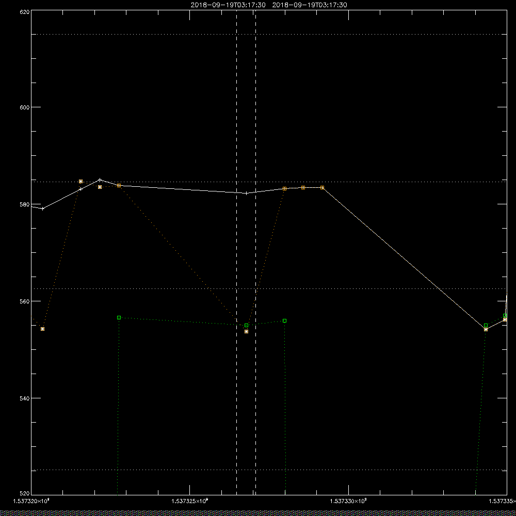Click the right timestamp 2018-09-19T03:17:30 in title
The width and height of the screenshot is (516, 516).
[310, 5]
